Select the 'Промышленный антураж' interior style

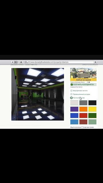point(80,94)
